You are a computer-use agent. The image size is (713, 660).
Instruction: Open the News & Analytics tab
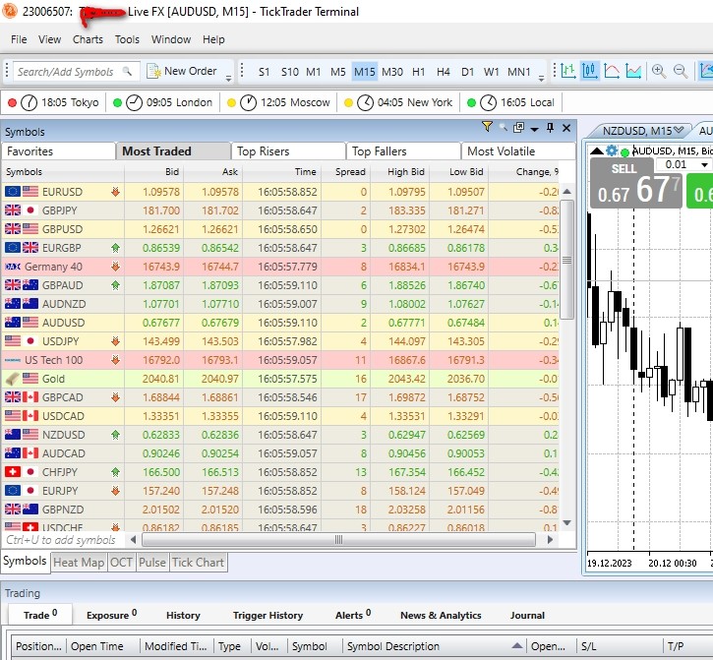pyautogui.click(x=441, y=615)
